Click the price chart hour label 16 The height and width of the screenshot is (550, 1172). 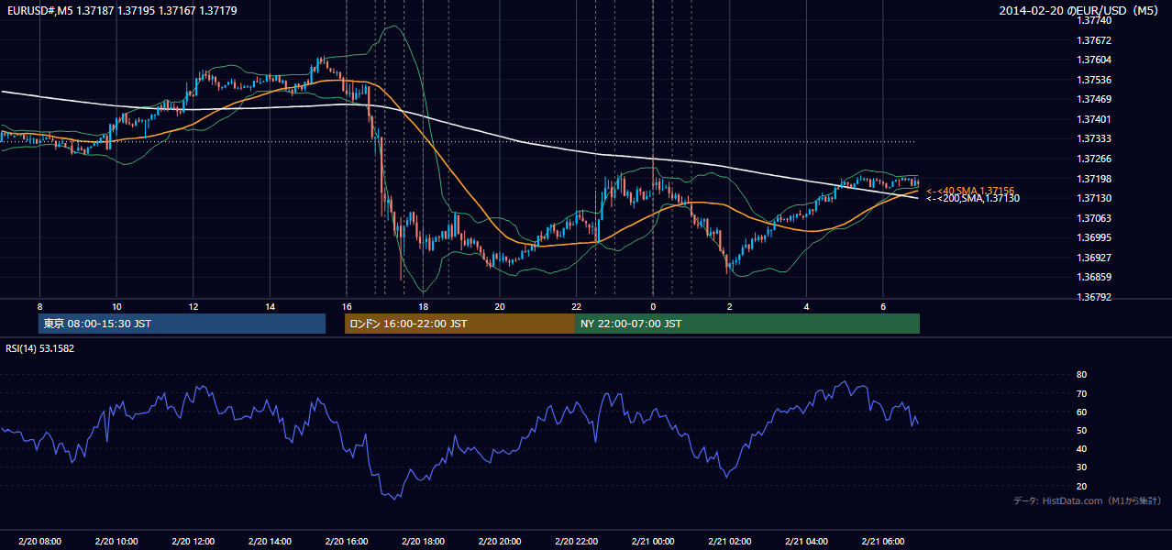click(346, 306)
